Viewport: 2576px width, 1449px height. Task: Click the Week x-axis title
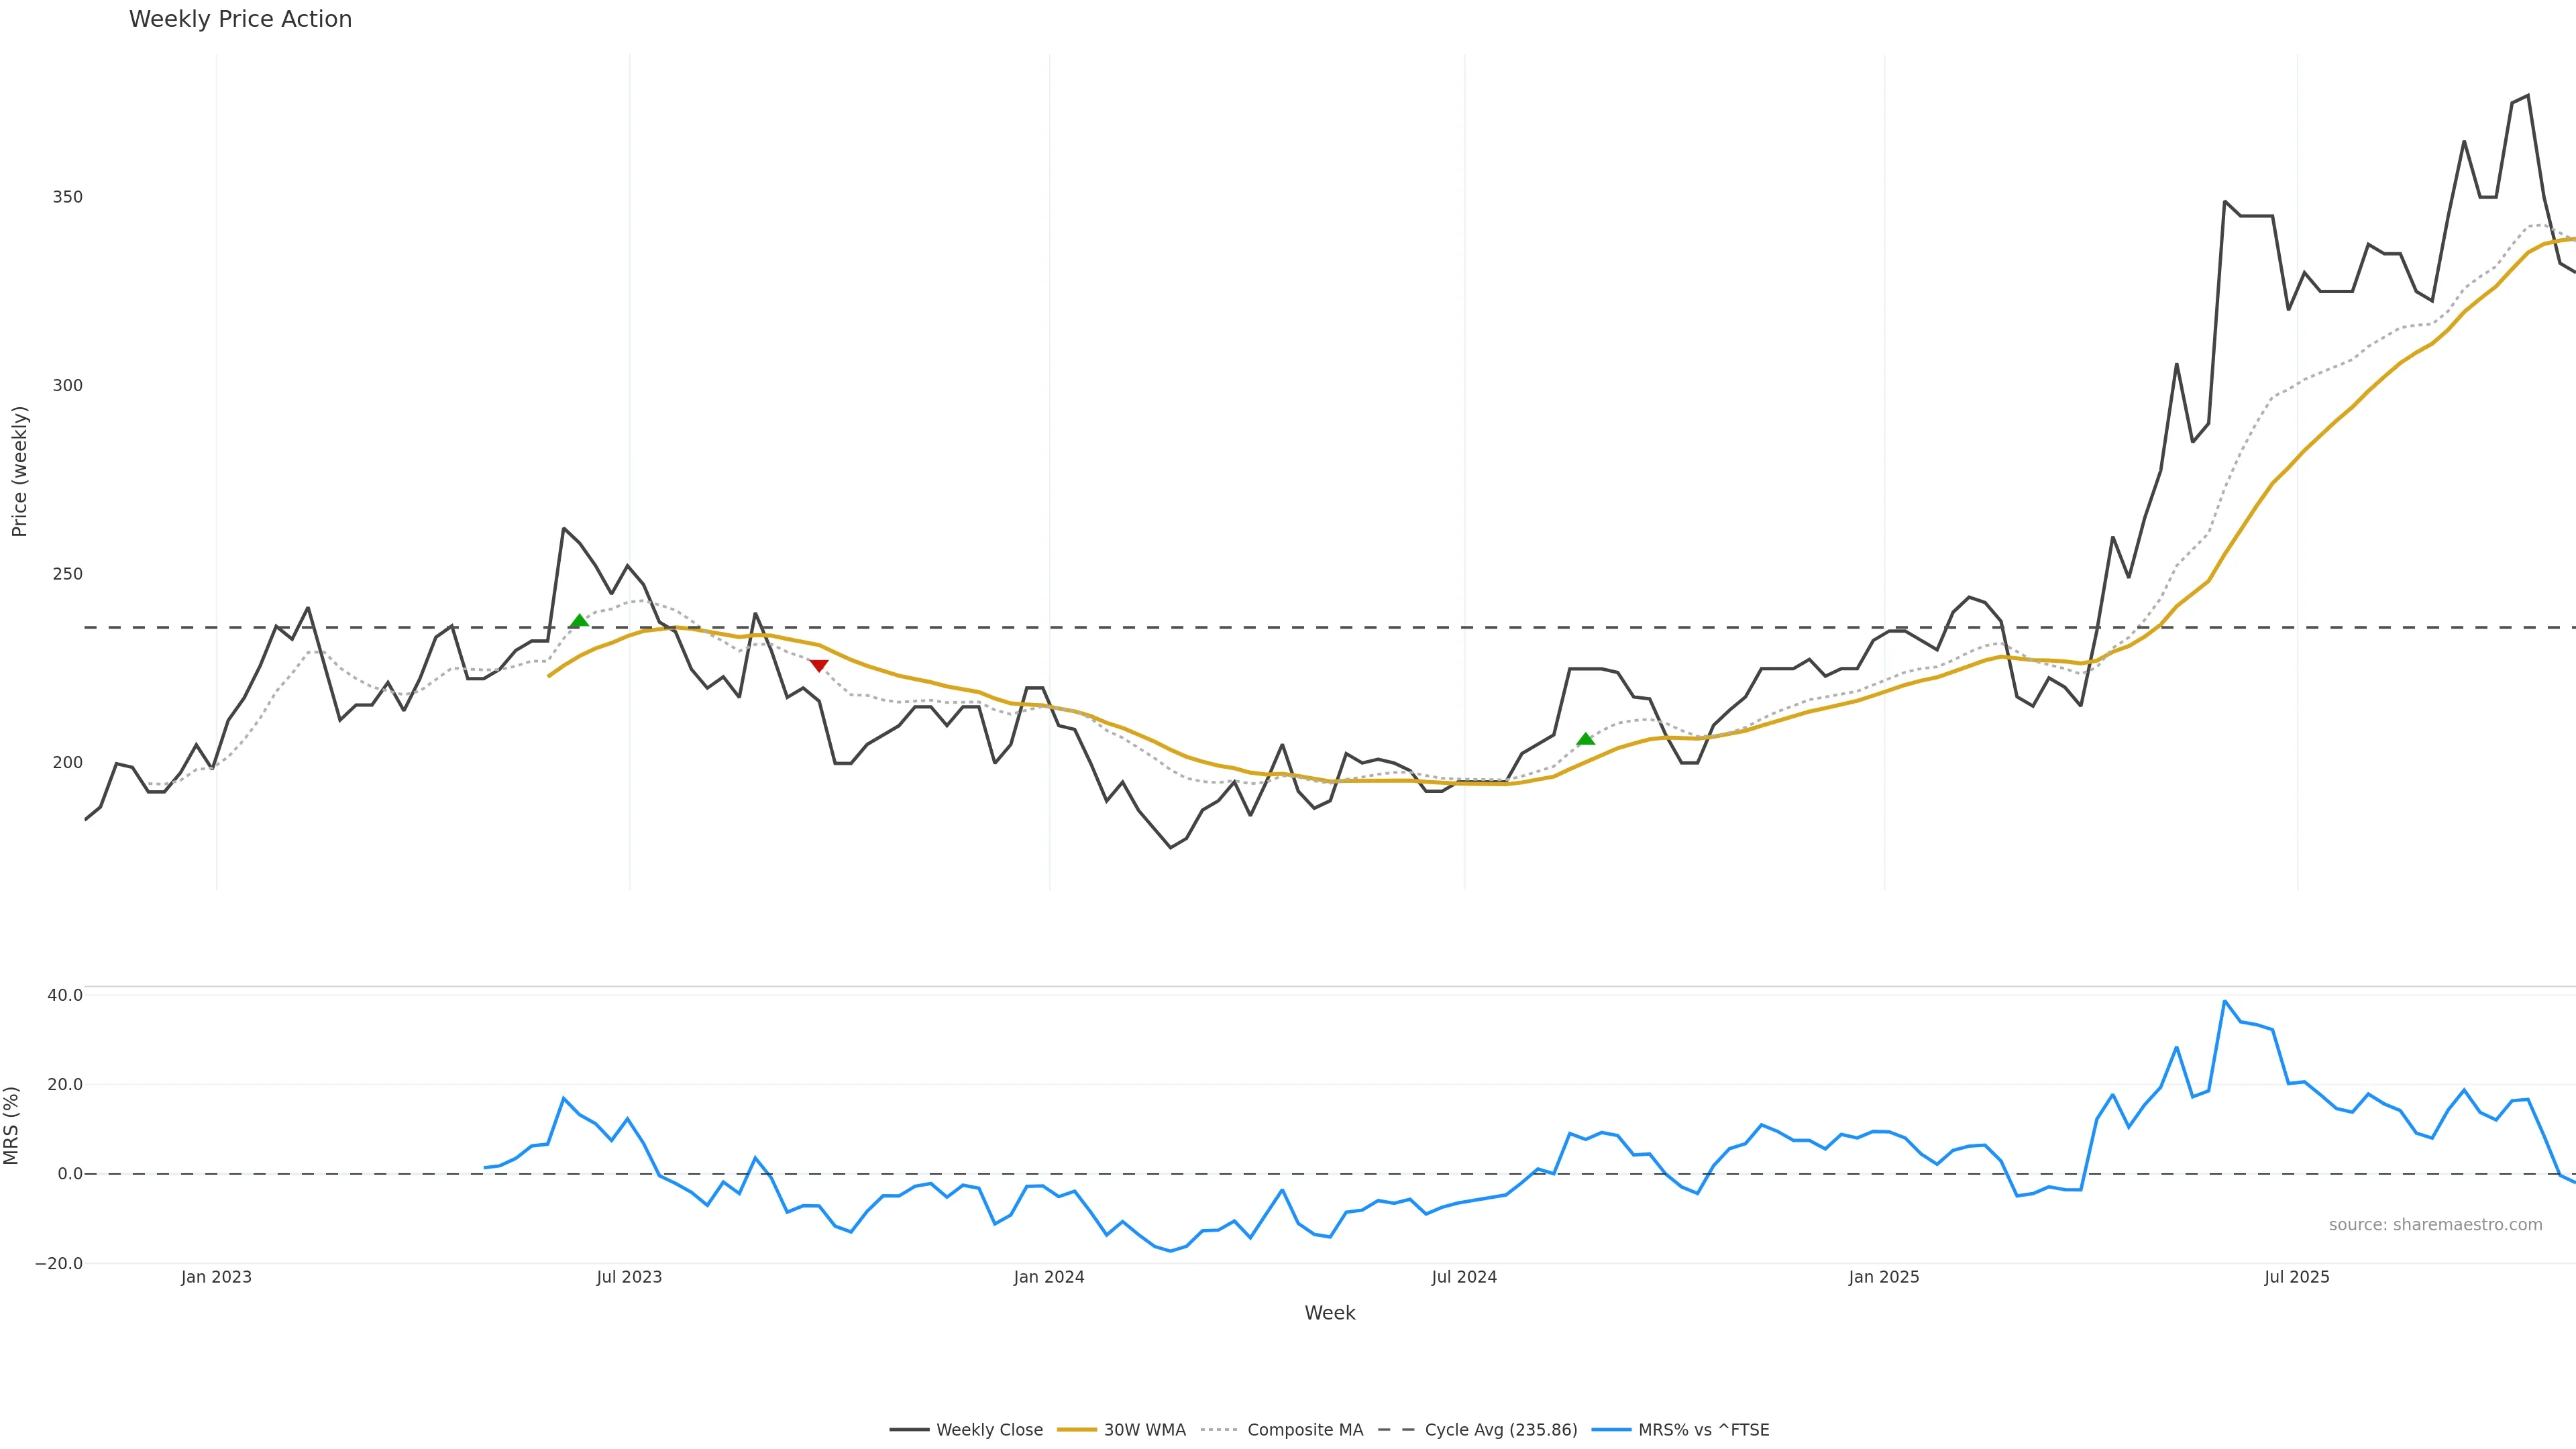point(1329,1313)
